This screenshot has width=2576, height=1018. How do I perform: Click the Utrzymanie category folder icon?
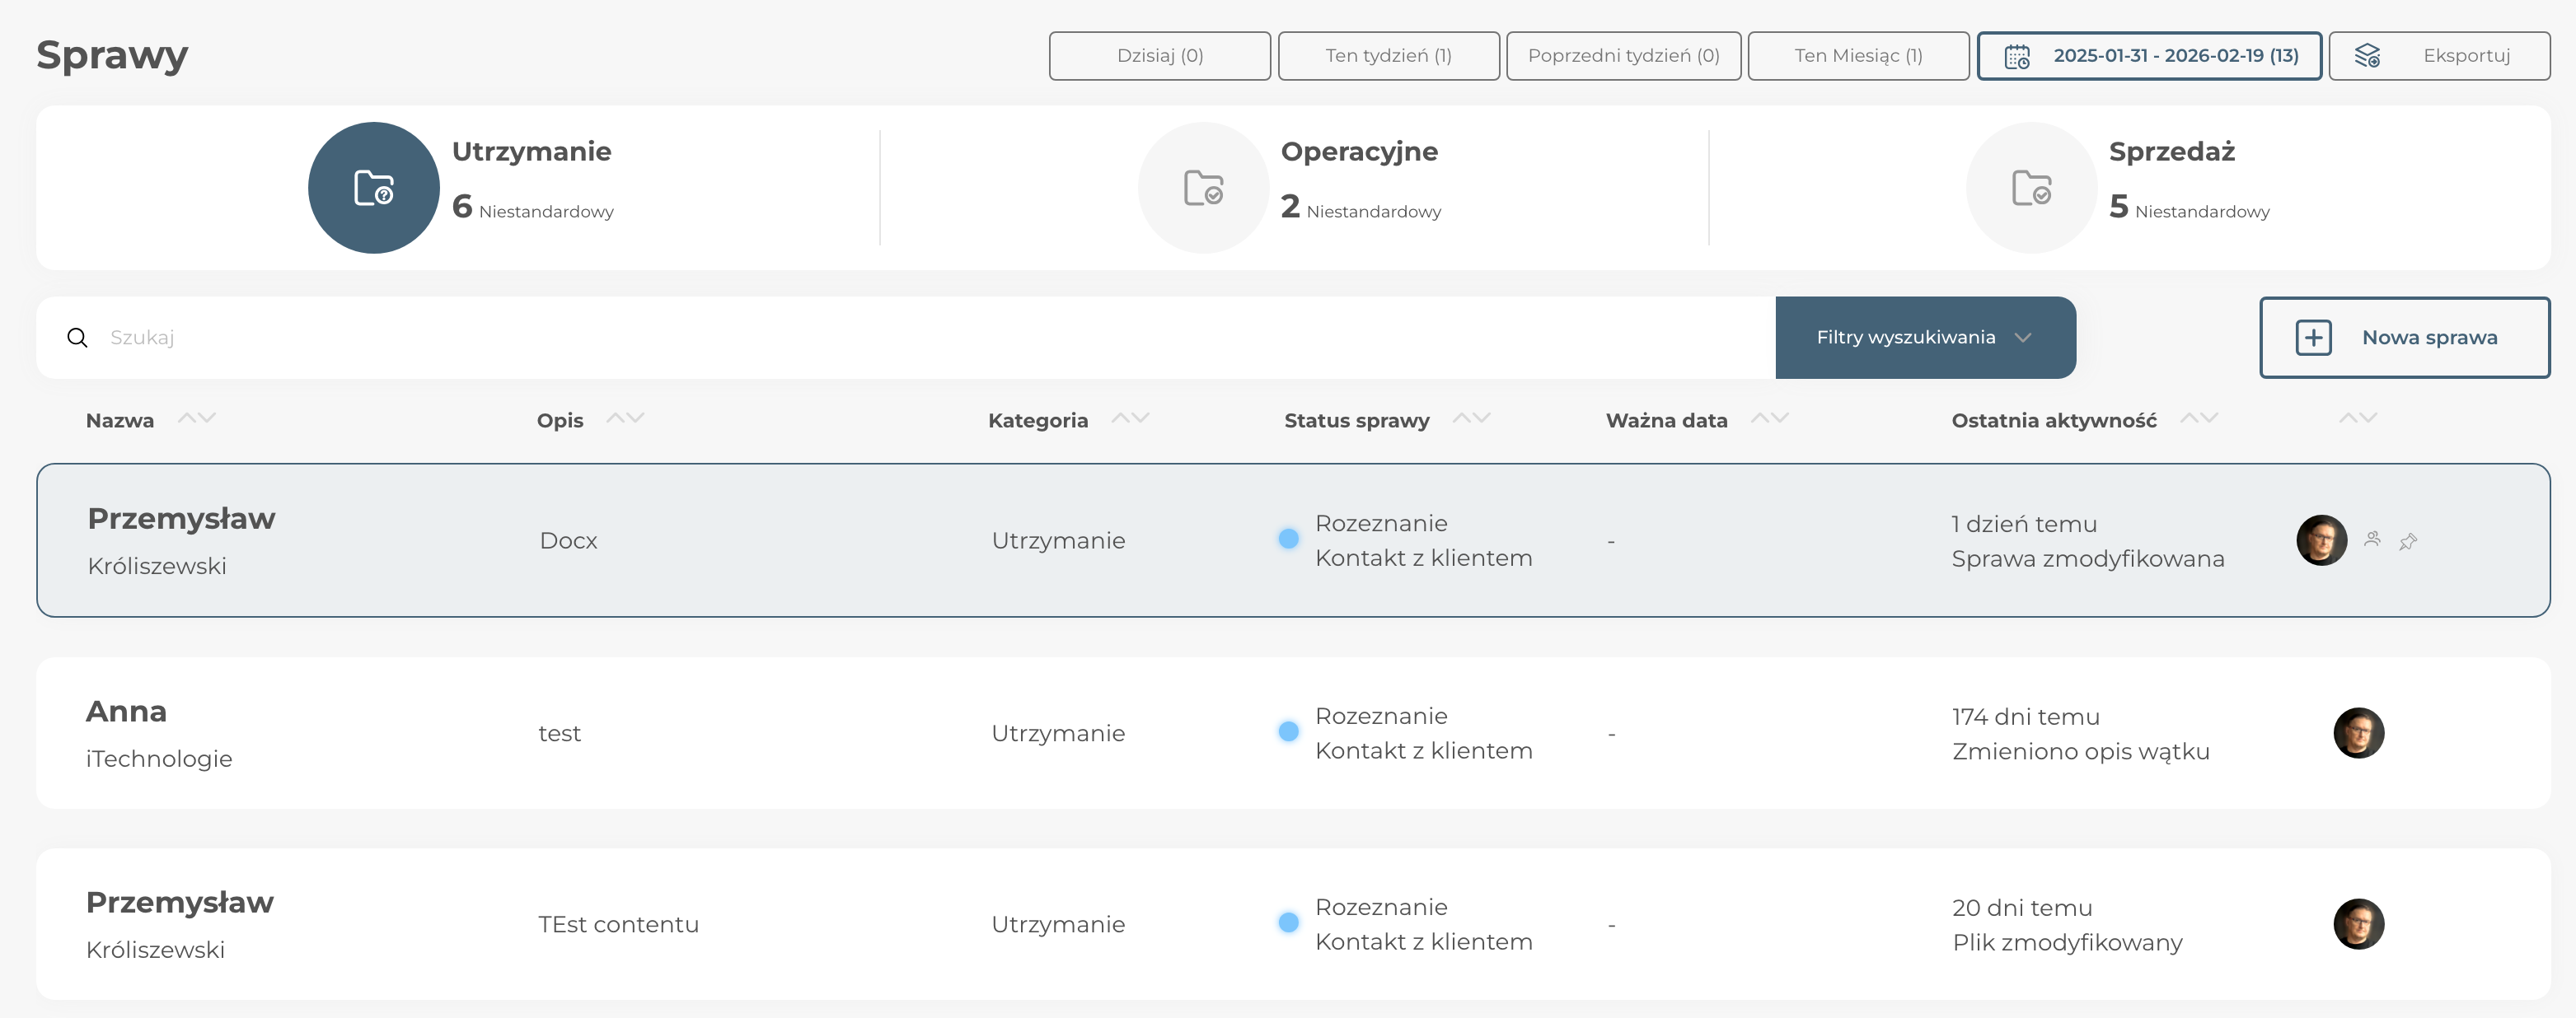tap(374, 188)
